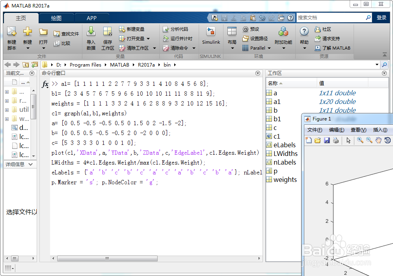Click the Name (名称) column header in Workspace
The width and height of the screenshot is (393, 276).
click(x=291, y=83)
